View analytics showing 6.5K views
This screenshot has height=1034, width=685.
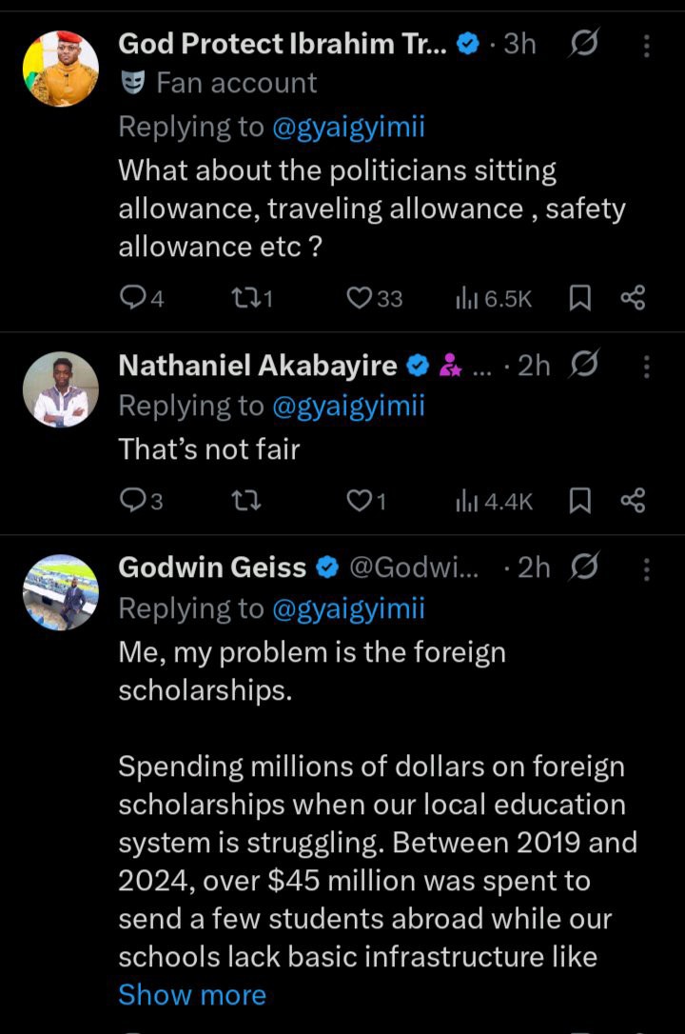pos(494,299)
